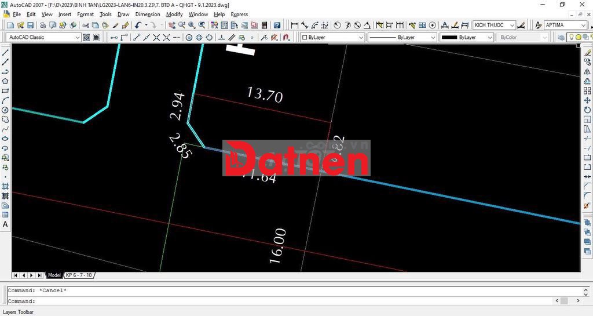The height and width of the screenshot is (316, 593).
Task: Click the Undo arrow icon
Action: click(138, 26)
